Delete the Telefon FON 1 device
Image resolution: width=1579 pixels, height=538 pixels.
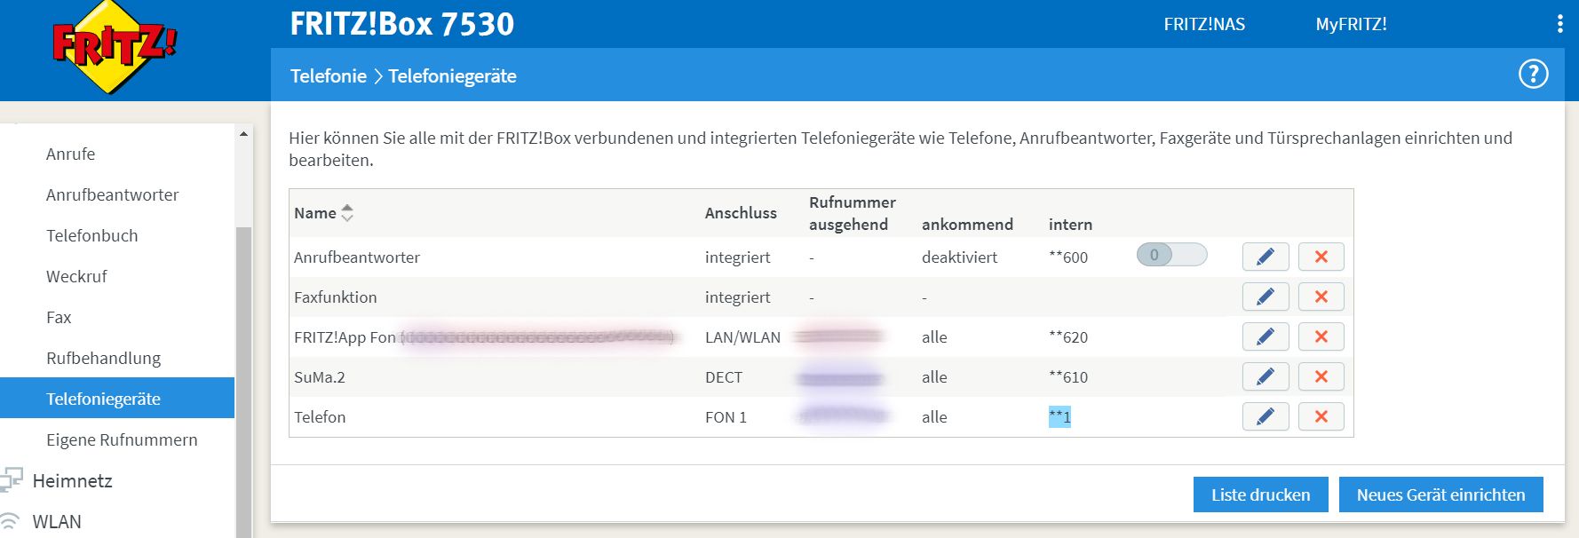pyautogui.click(x=1321, y=416)
